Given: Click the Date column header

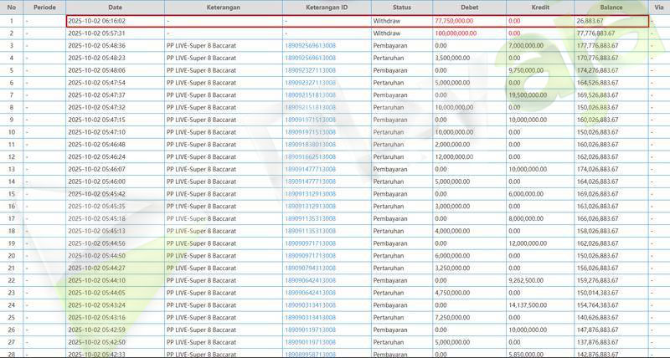Looking at the screenshot, I should point(114,7).
